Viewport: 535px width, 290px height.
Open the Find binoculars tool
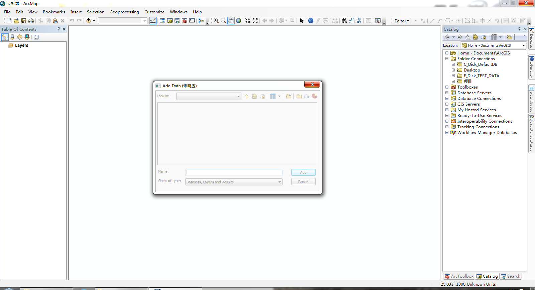pos(344,21)
